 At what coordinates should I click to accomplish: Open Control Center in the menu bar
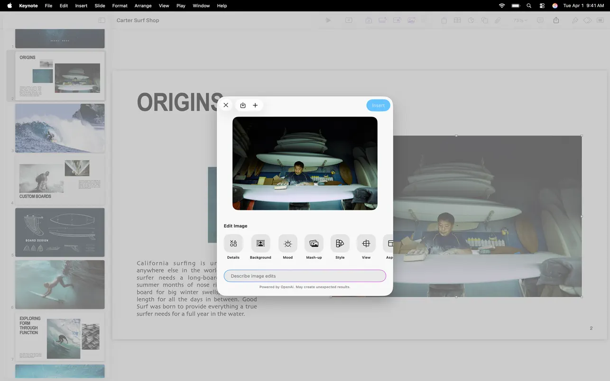(542, 6)
